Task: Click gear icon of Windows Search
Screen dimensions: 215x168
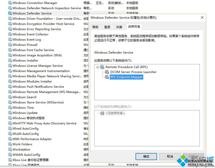Action: coord(10,97)
